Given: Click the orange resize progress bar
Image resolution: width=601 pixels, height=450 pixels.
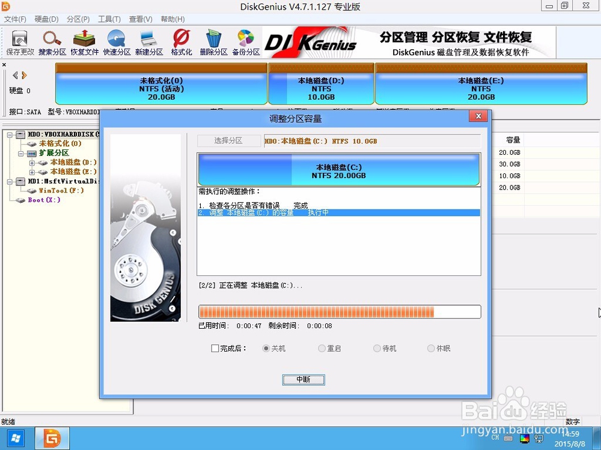Looking at the screenshot, I should [x=339, y=312].
